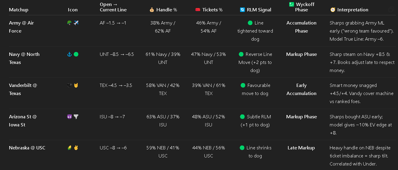398x170 pixels.
Task: Click the Matchup column header
Action: pyautogui.click(x=19, y=10)
